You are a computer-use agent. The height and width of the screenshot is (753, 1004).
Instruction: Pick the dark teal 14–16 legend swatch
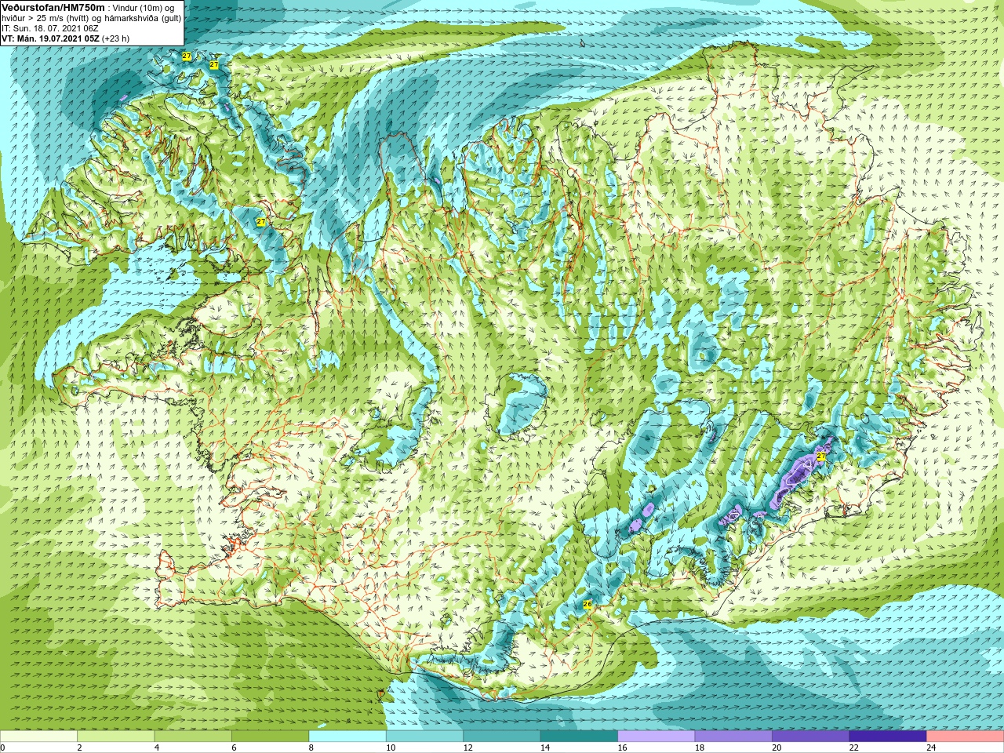pyautogui.click(x=579, y=737)
